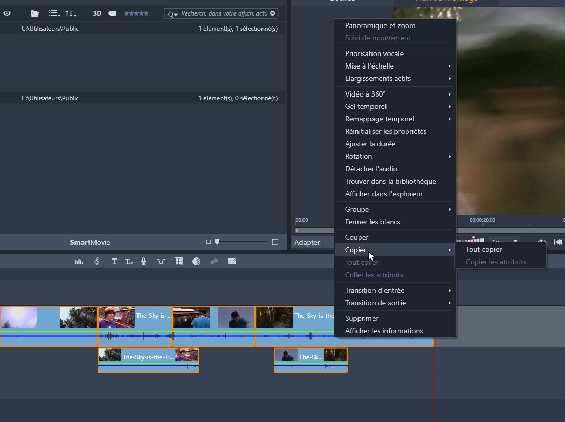Open the 3D title tool icon
This screenshot has width=565, height=422.
(x=129, y=262)
